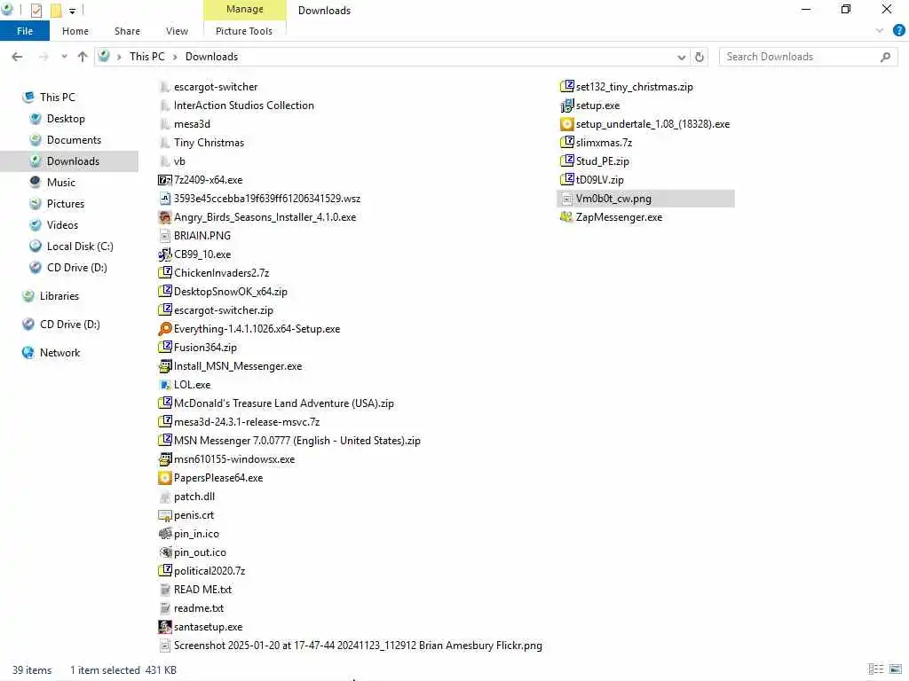Click Downloads in the address breadcrumb
909x681 pixels.
pos(211,57)
